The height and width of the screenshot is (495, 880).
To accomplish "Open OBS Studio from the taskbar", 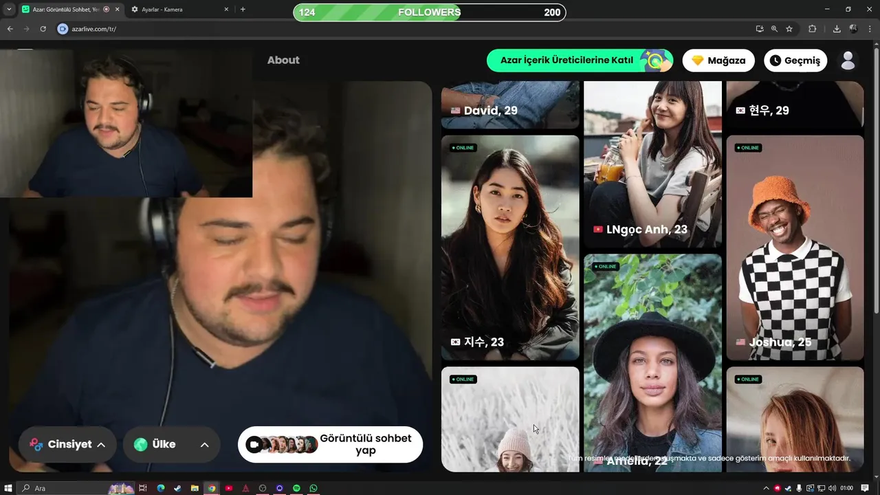I will click(x=263, y=488).
